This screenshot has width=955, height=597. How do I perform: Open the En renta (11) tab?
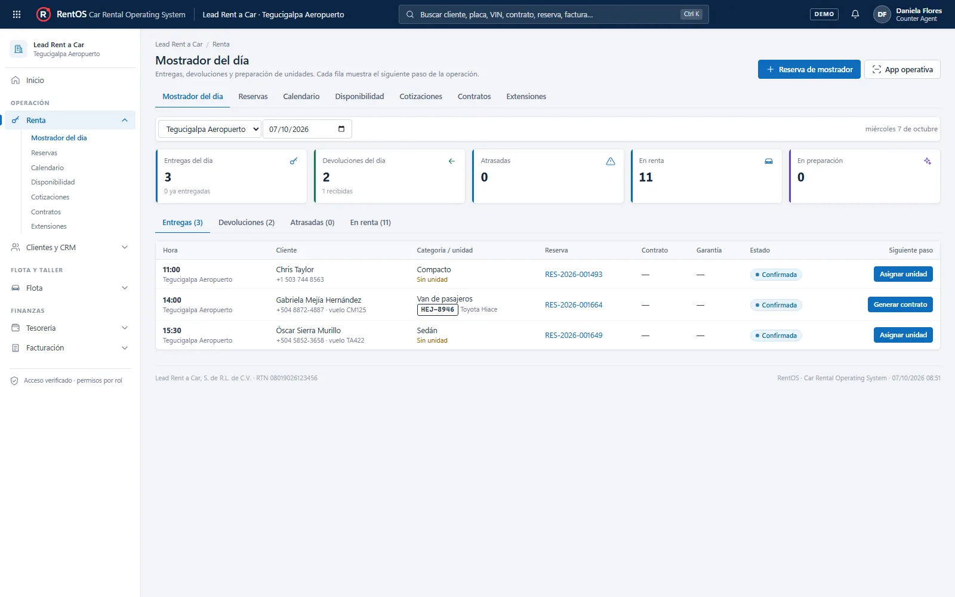point(370,223)
